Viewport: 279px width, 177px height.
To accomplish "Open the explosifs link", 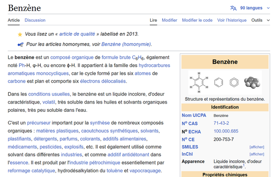I will point(74,147).
